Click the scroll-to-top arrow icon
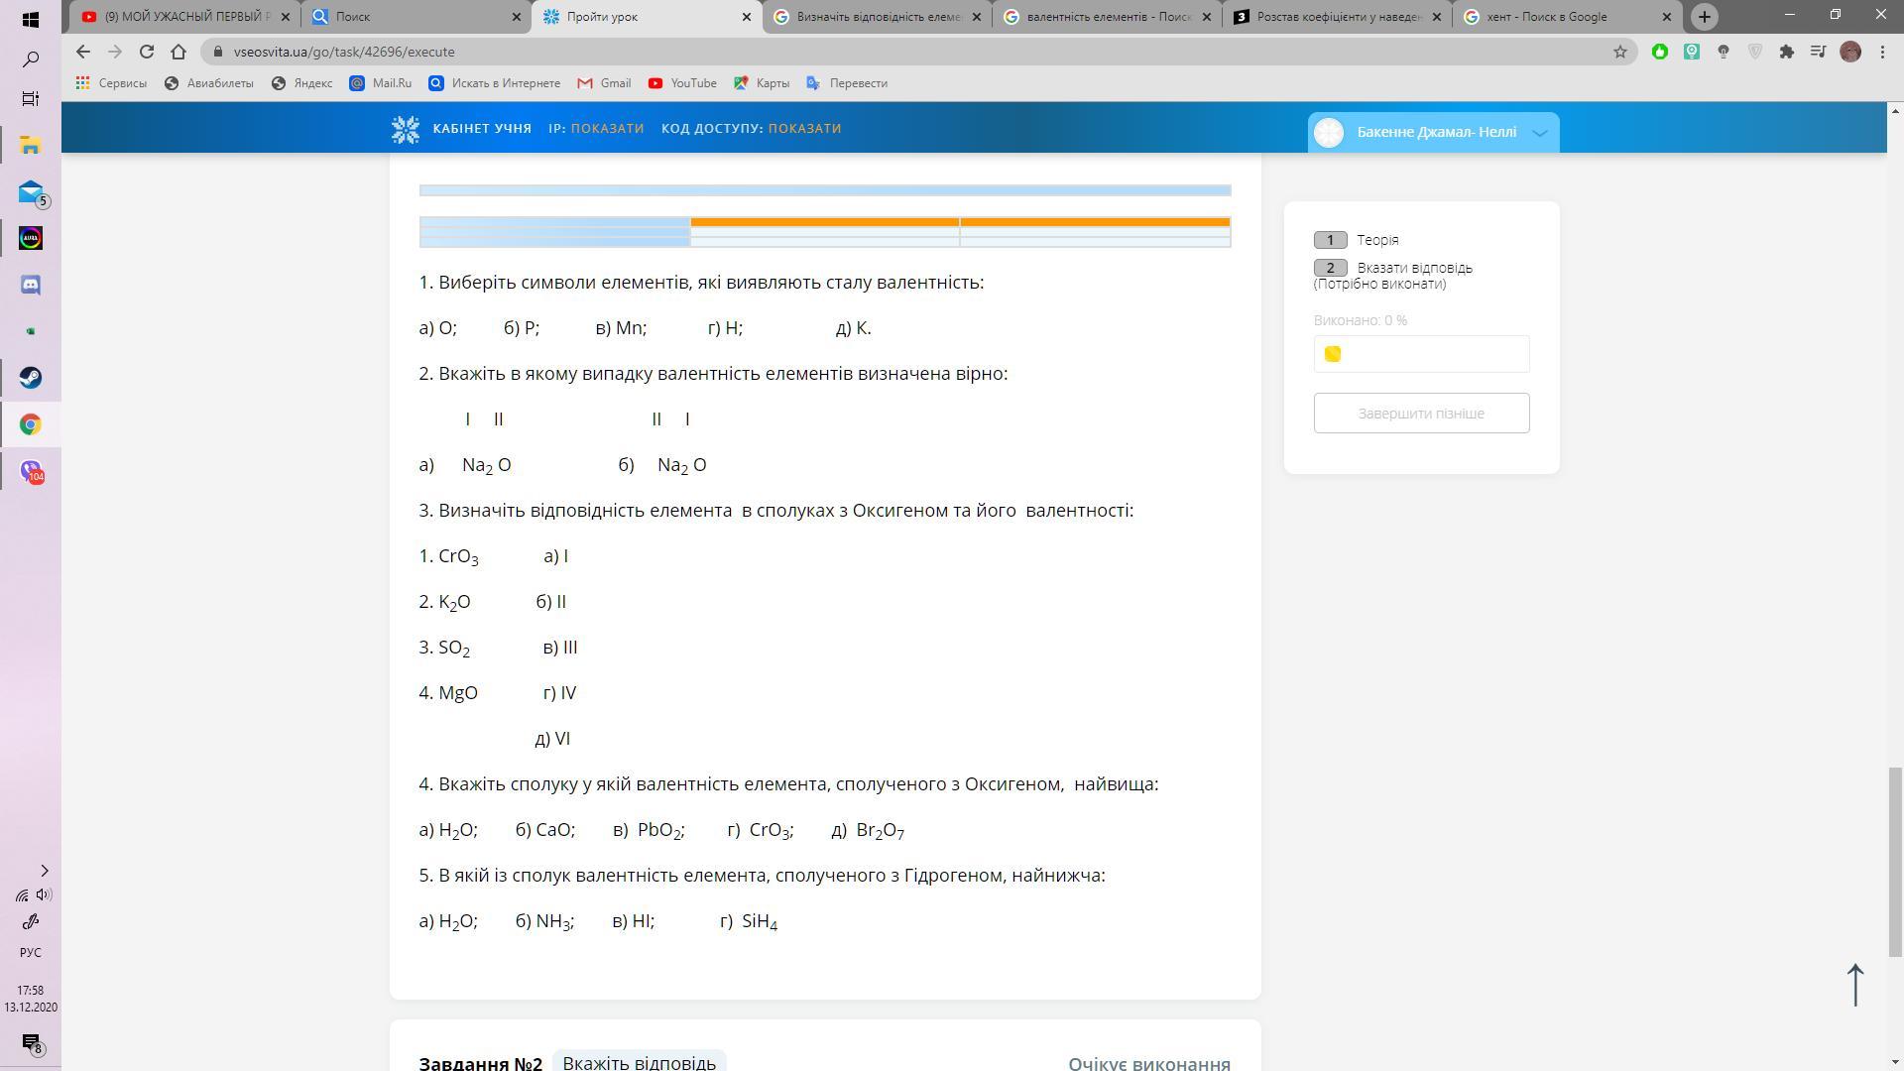 [1855, 984]
